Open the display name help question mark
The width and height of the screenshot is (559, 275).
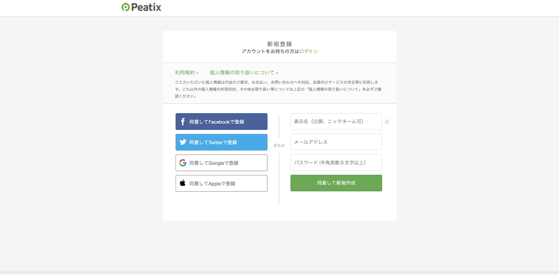pos(387,122)
